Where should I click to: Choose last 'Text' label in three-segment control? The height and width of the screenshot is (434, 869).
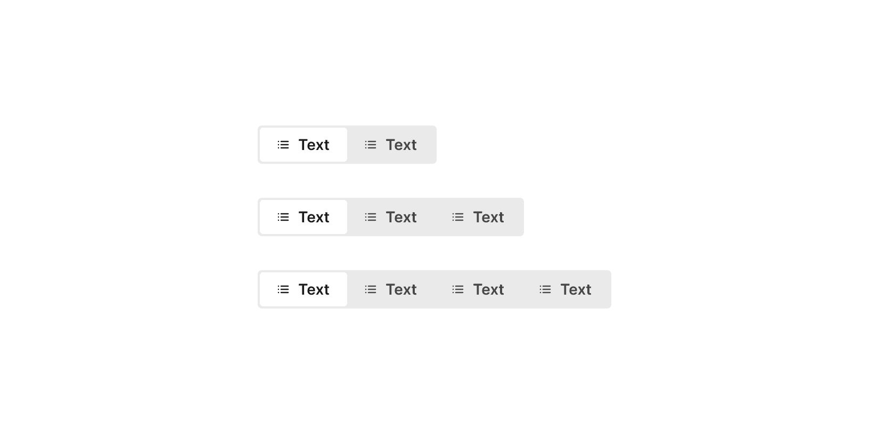pyautogui.click(x=488, y=217)
